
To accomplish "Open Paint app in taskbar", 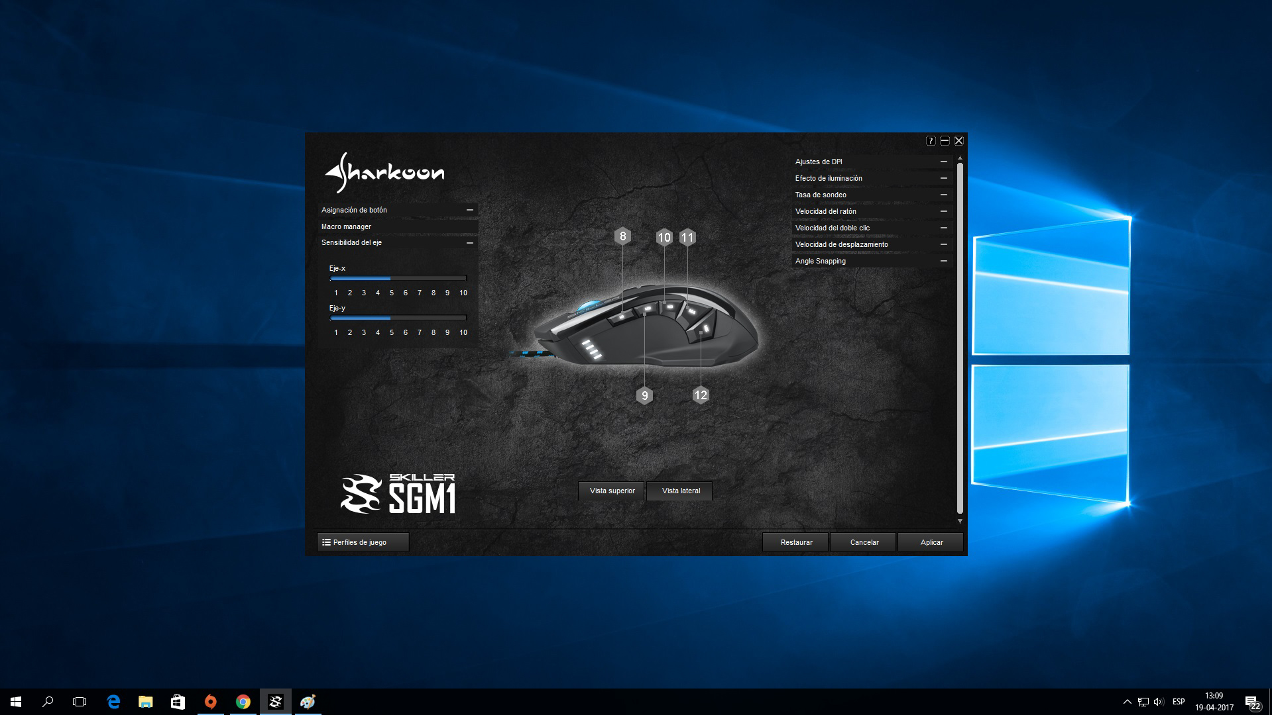I will tap(308, 702).
